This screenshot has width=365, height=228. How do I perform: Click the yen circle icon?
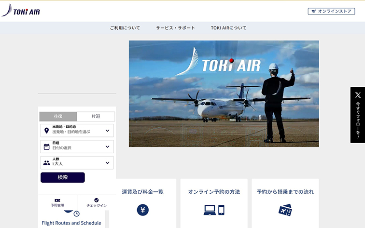point(143,210)
